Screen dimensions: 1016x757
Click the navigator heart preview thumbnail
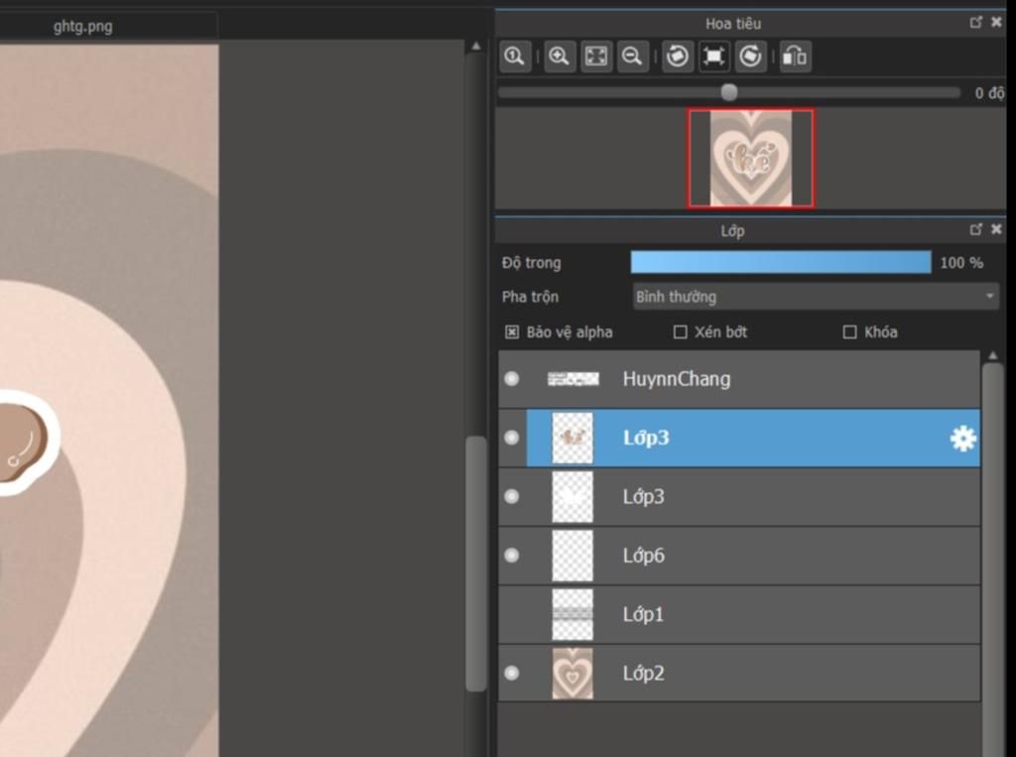click(x=751, y=159)
